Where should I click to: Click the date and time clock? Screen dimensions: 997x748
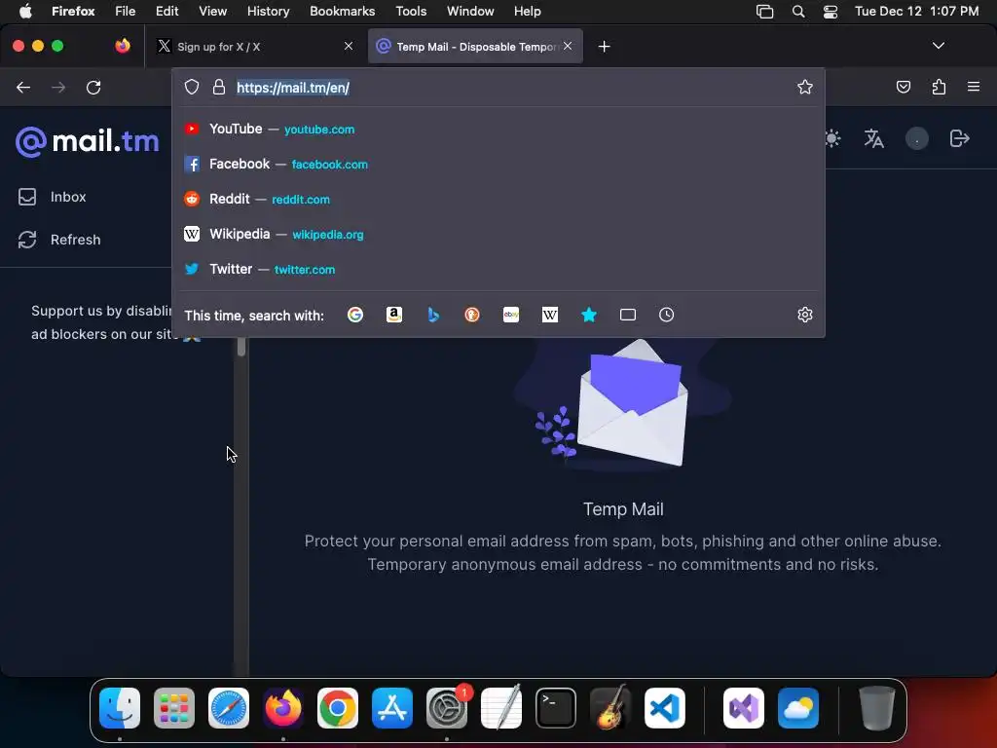tap(916, 11)
